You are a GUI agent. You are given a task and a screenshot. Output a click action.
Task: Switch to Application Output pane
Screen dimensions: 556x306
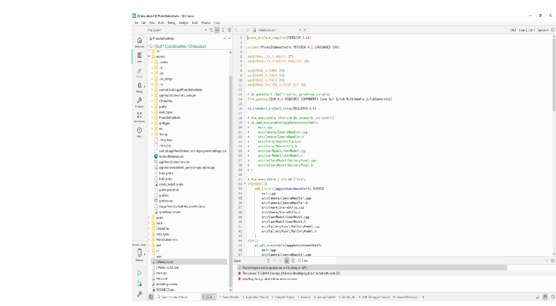(255, 297)
